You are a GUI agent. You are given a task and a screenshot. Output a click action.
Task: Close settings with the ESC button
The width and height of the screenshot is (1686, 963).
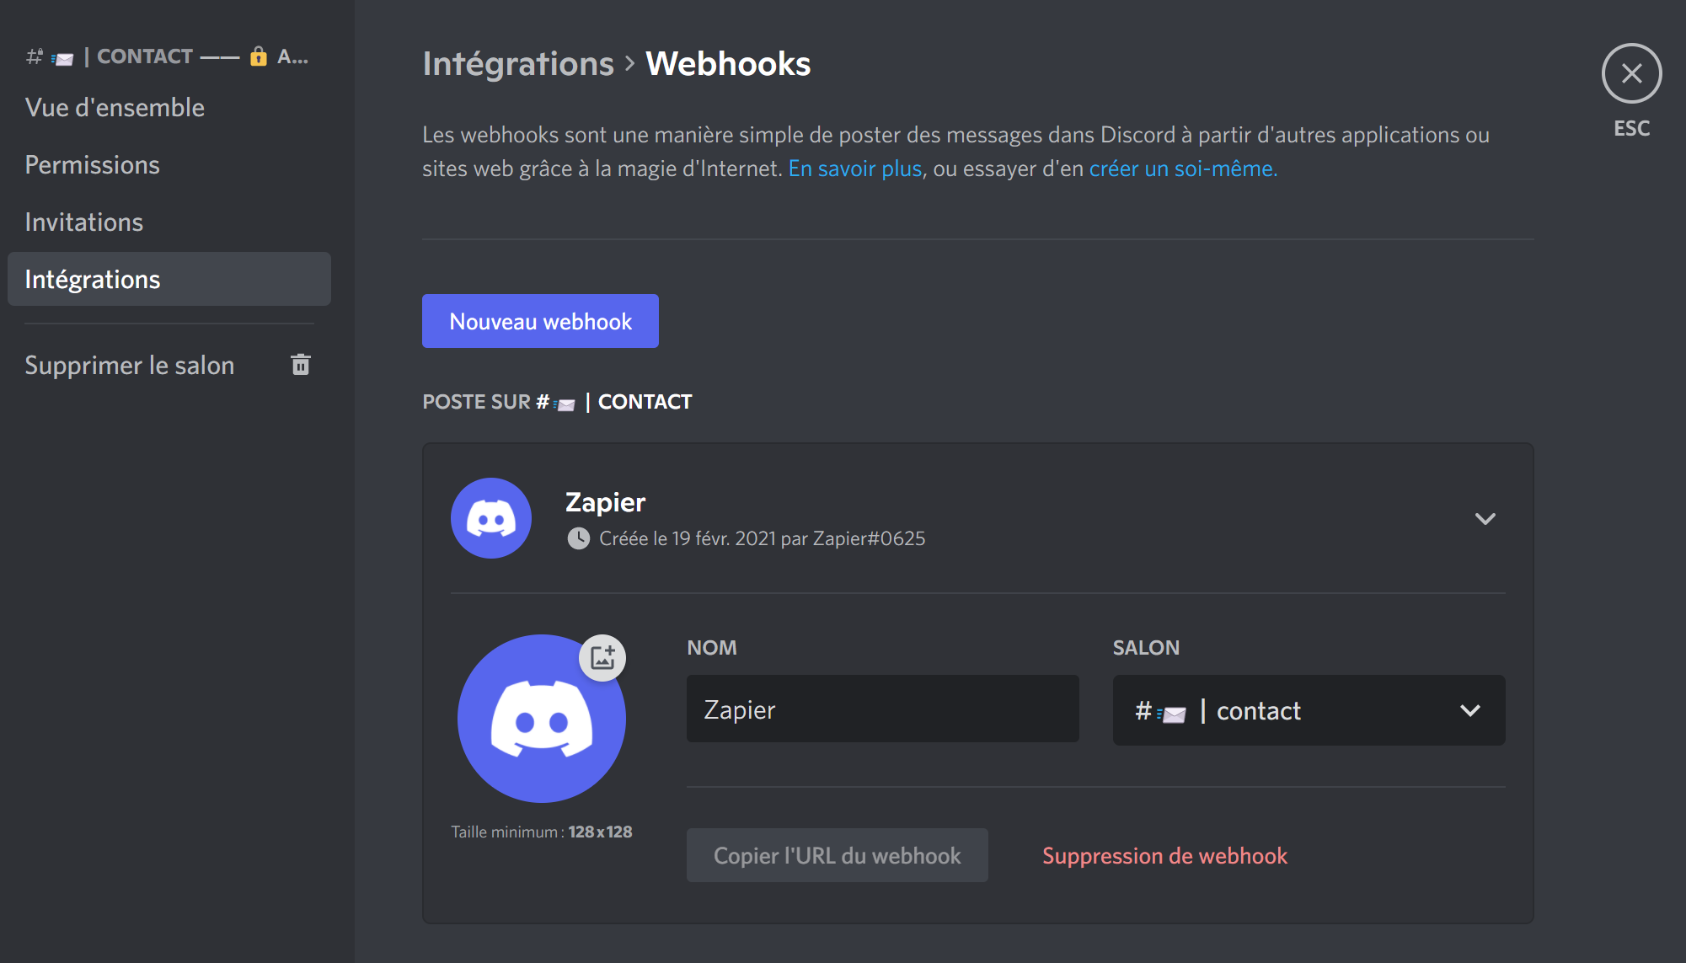click(x=1631, y=73)
